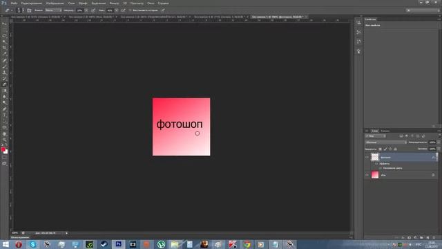Open the Окно menu

click(x=151, y=3)
